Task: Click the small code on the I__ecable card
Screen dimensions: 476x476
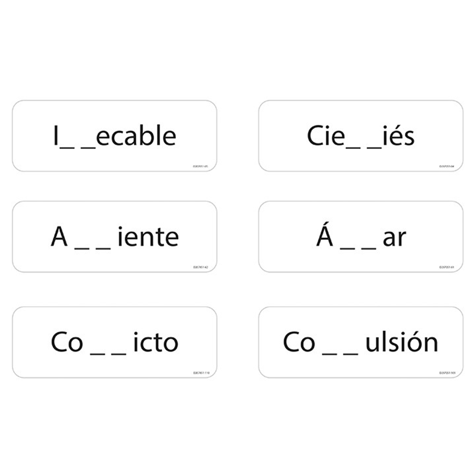Action: click(x=201, y=166)
